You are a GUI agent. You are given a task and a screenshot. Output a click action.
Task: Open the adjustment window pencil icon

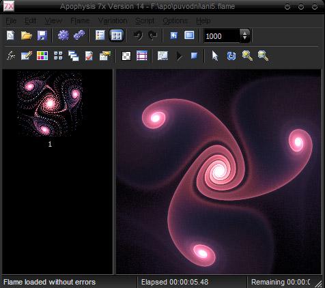27,56
